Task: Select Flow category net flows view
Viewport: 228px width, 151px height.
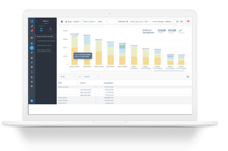Action: (x=46, y=51)
